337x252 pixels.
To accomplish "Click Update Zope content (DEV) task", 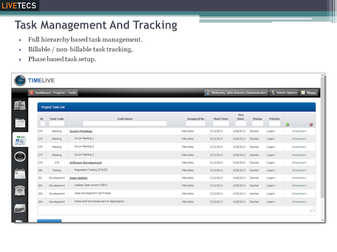I will (x=90, y=185).
